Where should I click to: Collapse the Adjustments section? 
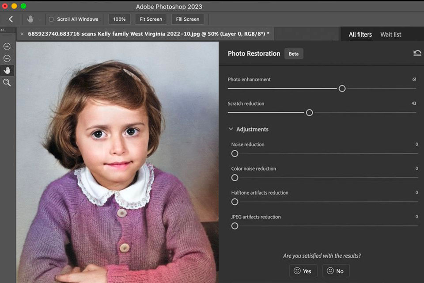click(x=231, y=129)
